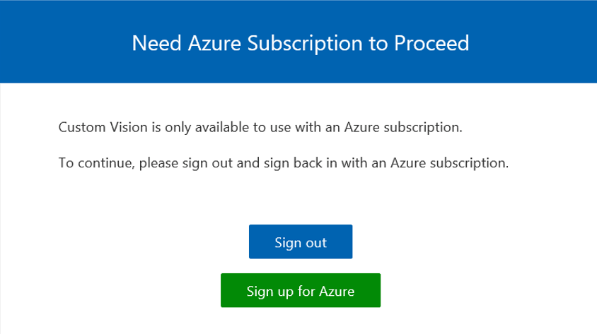Click the 'To continue, please sign out' sentence
The image size is (597, 334).
pyautogui.click(x=283, y=163)
